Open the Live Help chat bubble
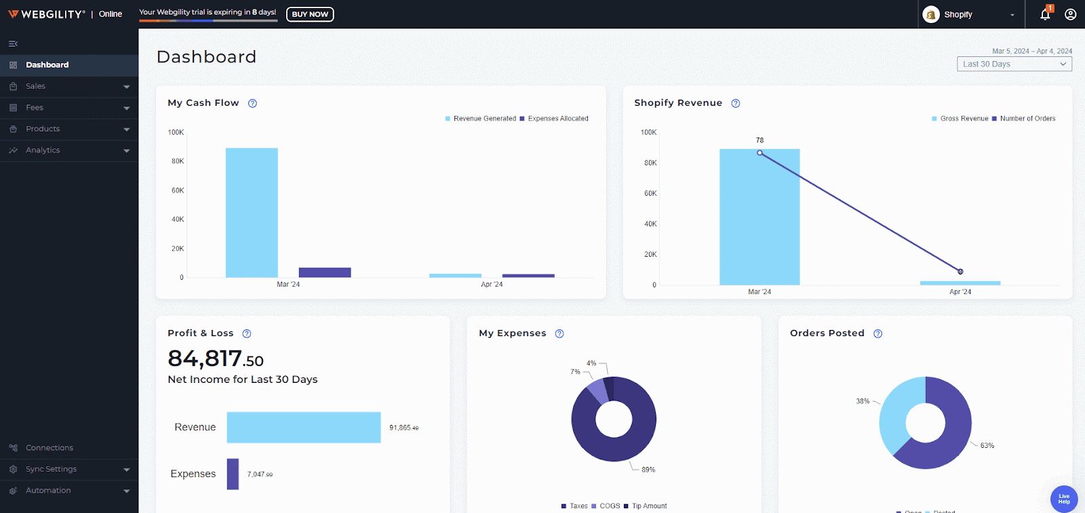 point(1063,499)
